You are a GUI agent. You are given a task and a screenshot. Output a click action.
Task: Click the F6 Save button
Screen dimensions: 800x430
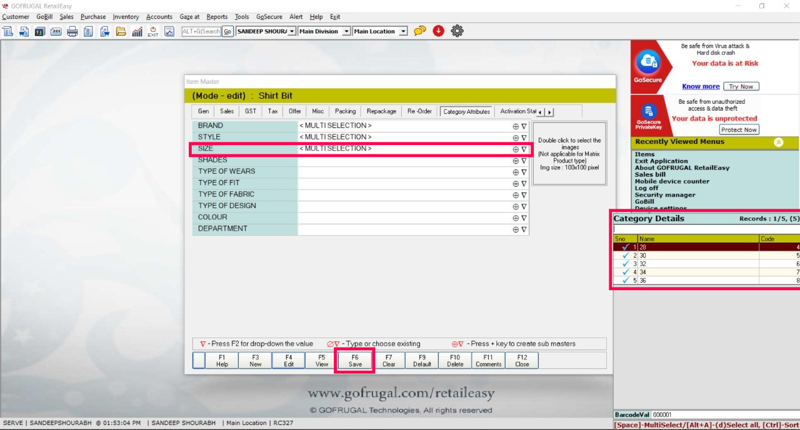click(355, 361)
